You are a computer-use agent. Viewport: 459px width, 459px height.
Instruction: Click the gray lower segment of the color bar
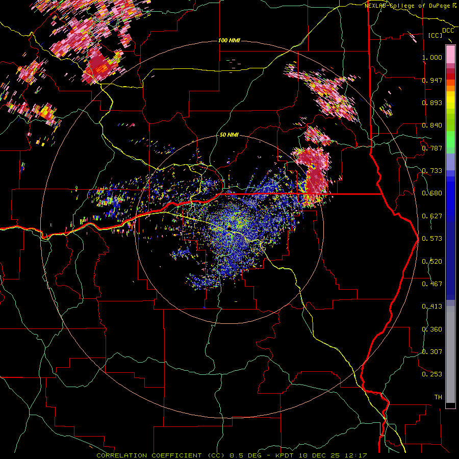(x=450, y=354)
